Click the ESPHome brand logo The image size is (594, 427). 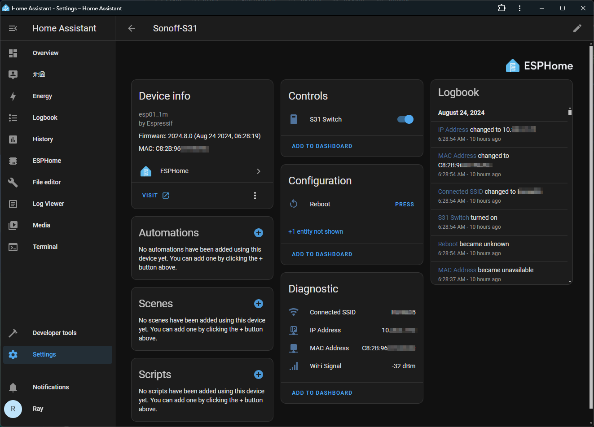click(x=539, y=66)
